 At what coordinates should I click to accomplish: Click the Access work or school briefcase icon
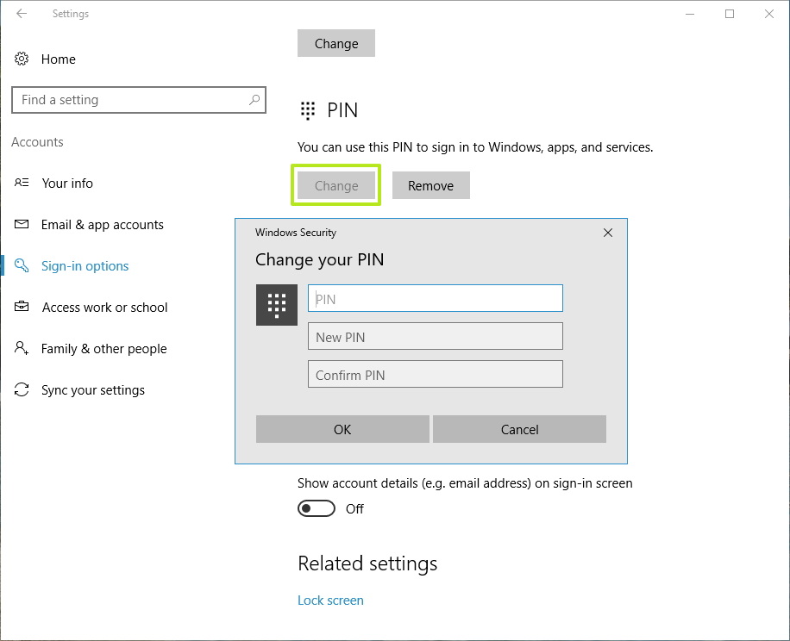coord(22,307)
